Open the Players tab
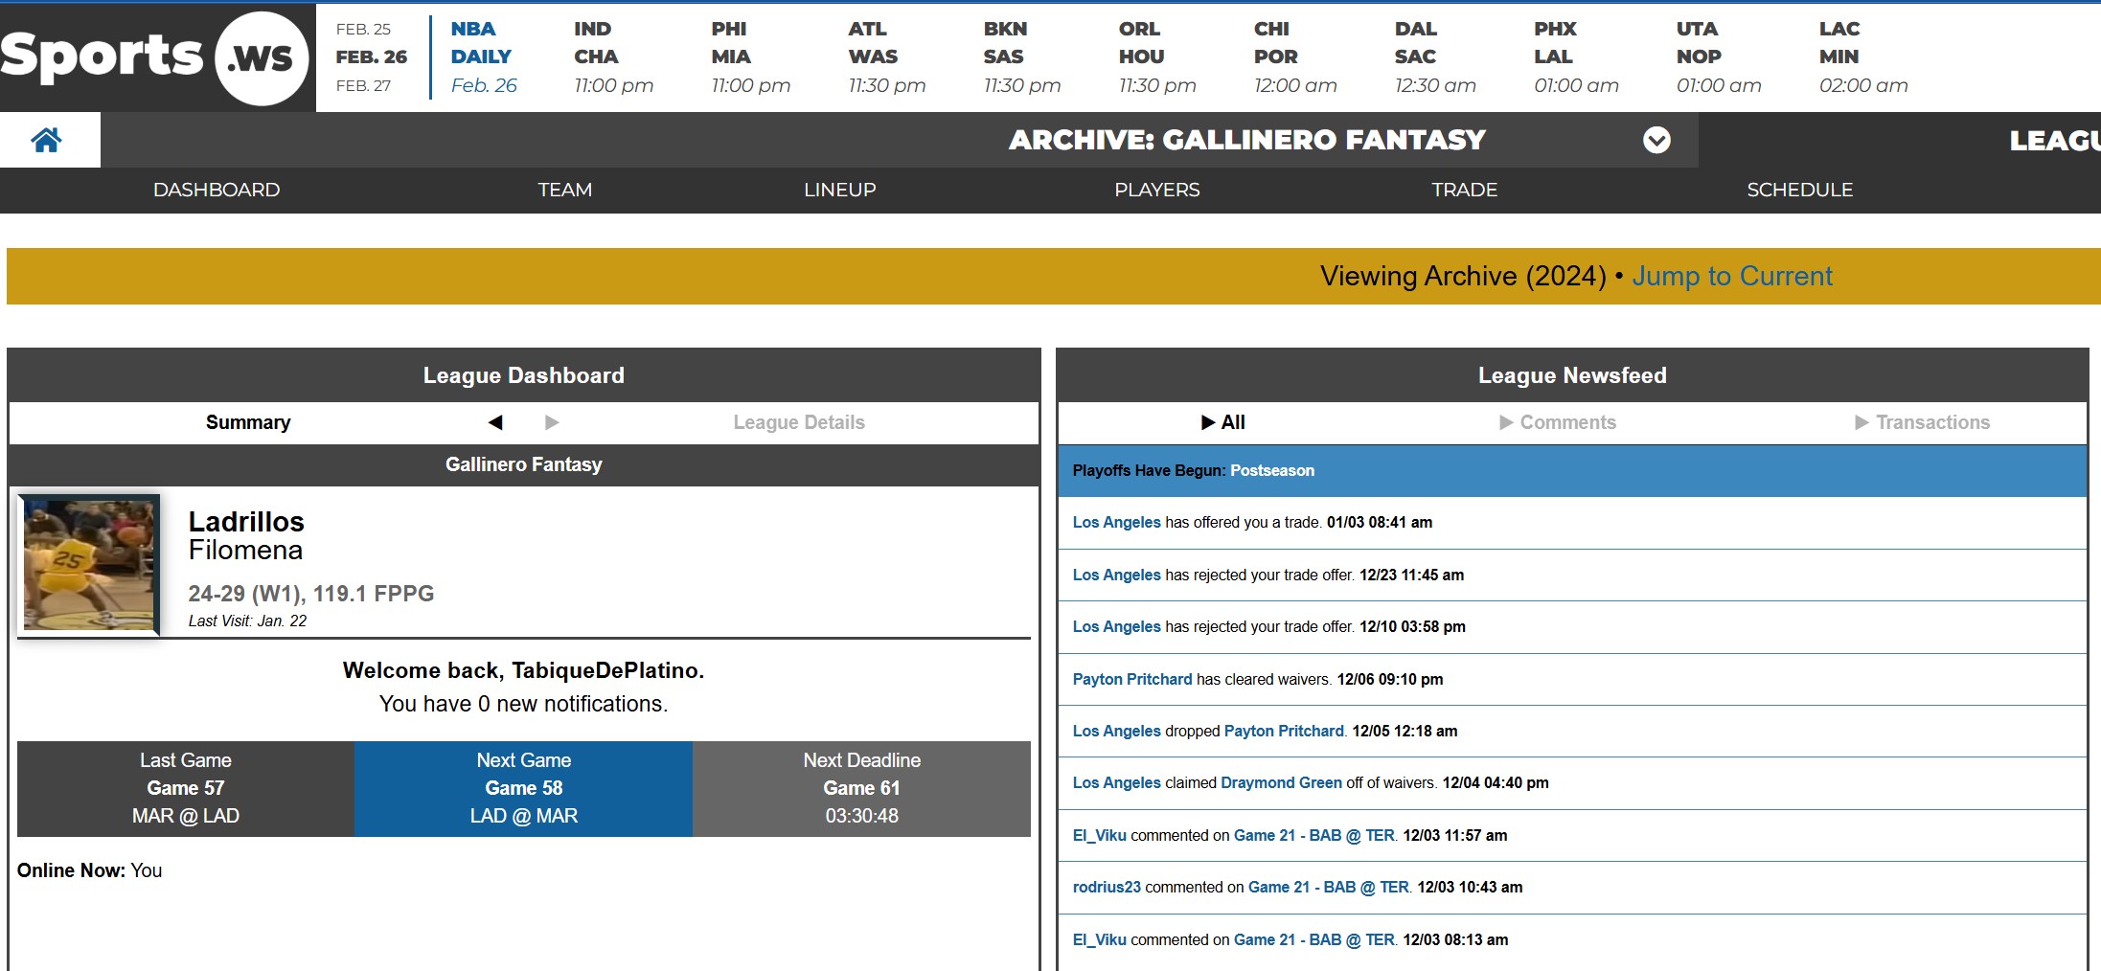The height and width of the screenshot is (971, 2101). point(1156,190)
